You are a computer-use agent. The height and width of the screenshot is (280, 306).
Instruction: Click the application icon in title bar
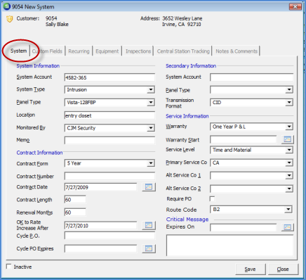(x=7, y=6)
